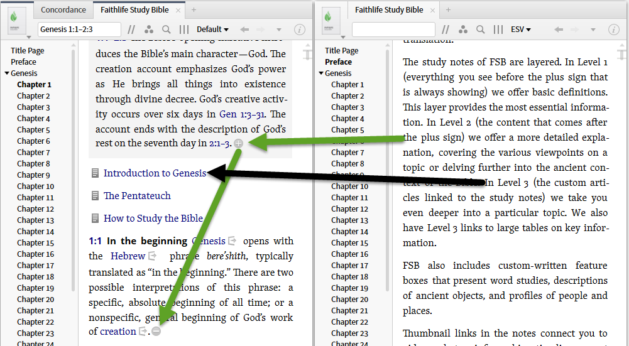Click parallel resources icon in right panel
629x346 pixels.
446,30
